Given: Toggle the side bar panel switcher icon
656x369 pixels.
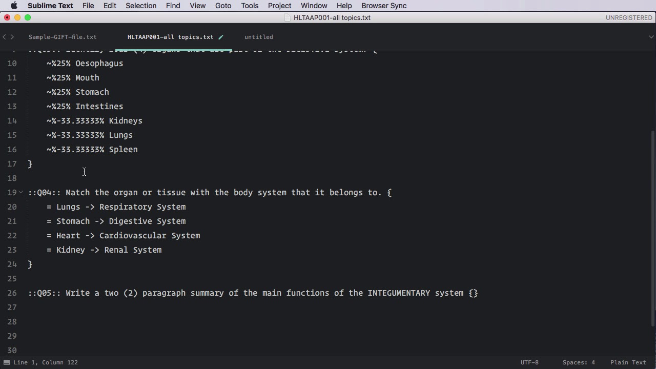Looking at the screenshot, I should pos(6,362).
